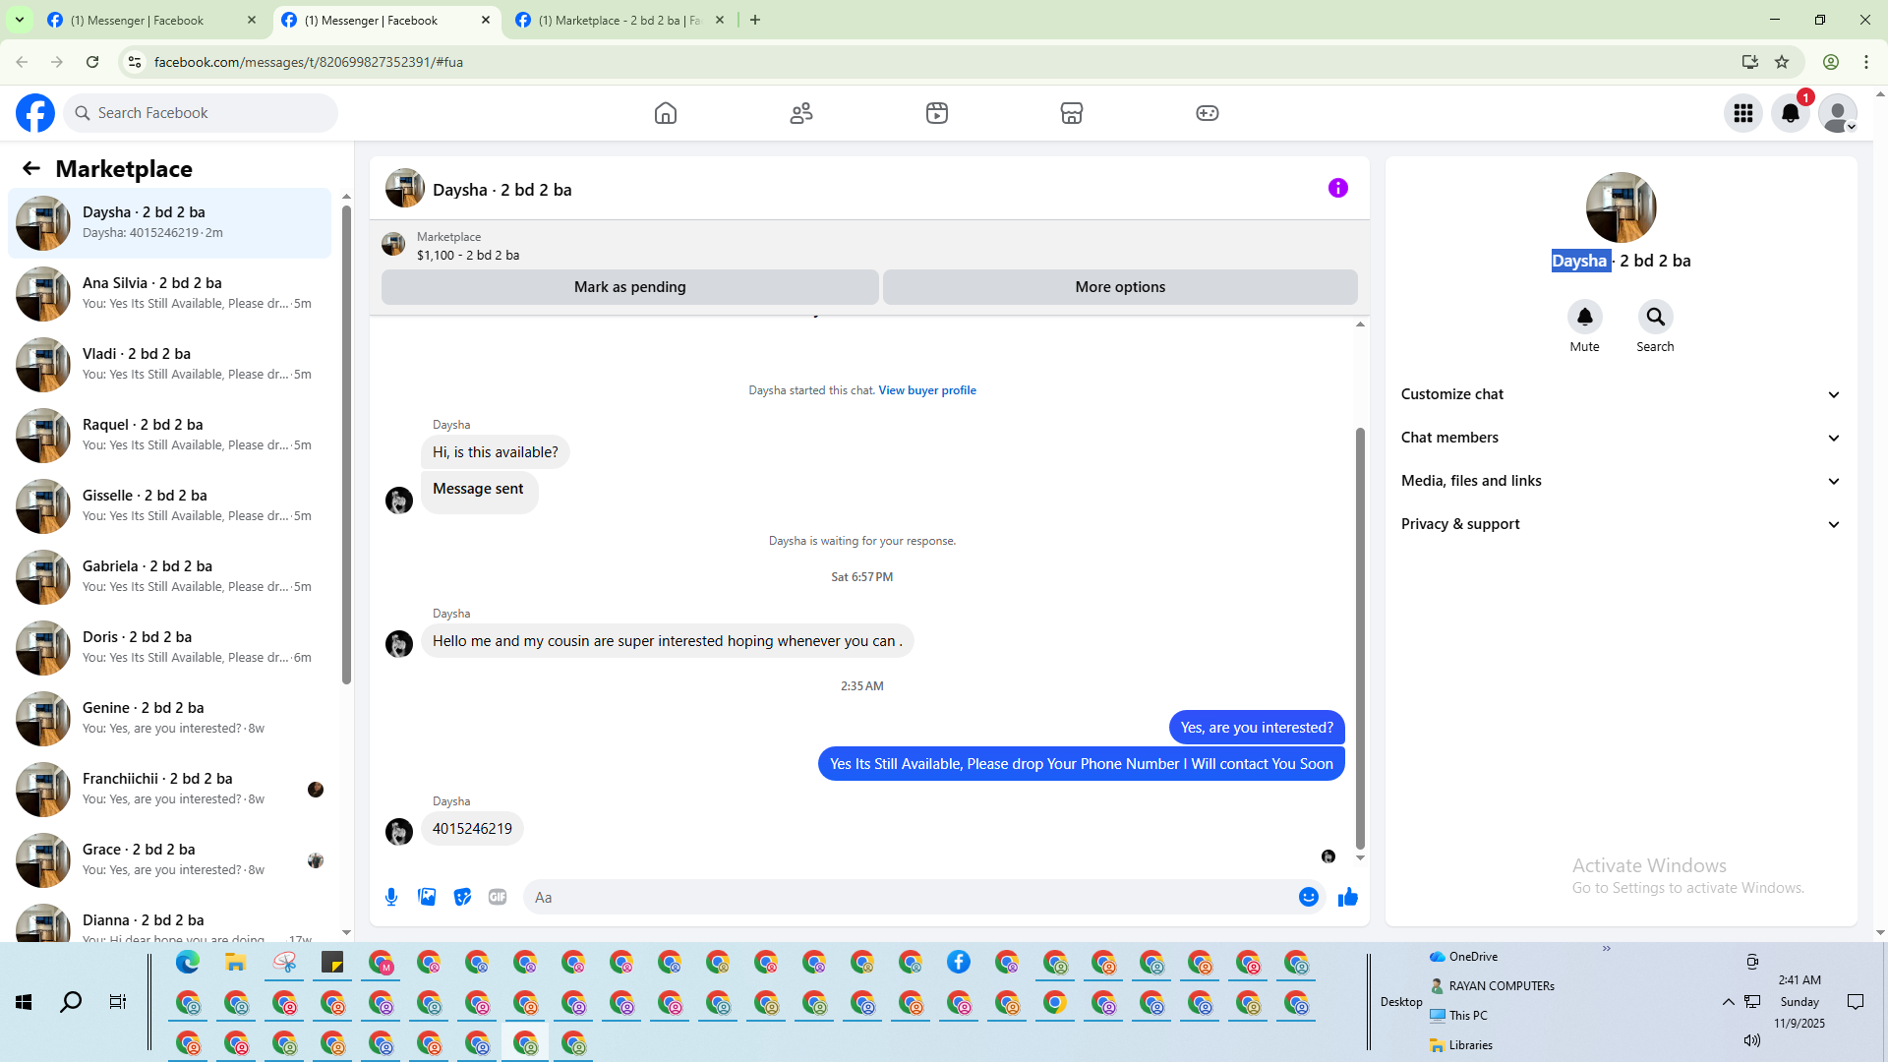This screenshot has height=1062, width=1888.
Task: Expand Customize chat section
Action: (1620, 394)
